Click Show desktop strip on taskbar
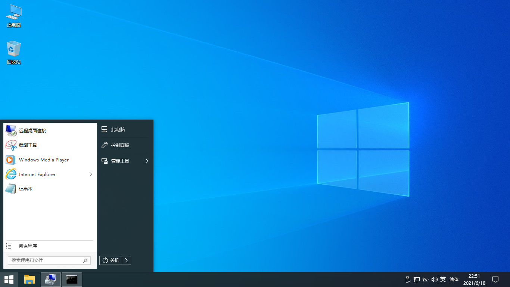Image resolution: width=510 pixels, height=287 pixels. (x=509, y=280)
